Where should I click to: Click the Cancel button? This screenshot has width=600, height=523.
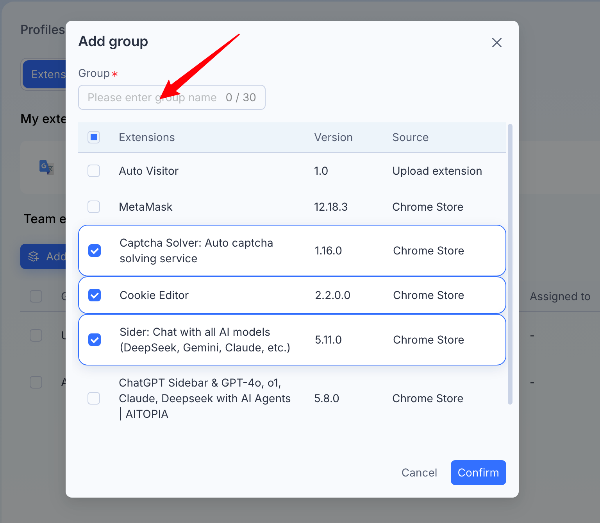point(419,473)
